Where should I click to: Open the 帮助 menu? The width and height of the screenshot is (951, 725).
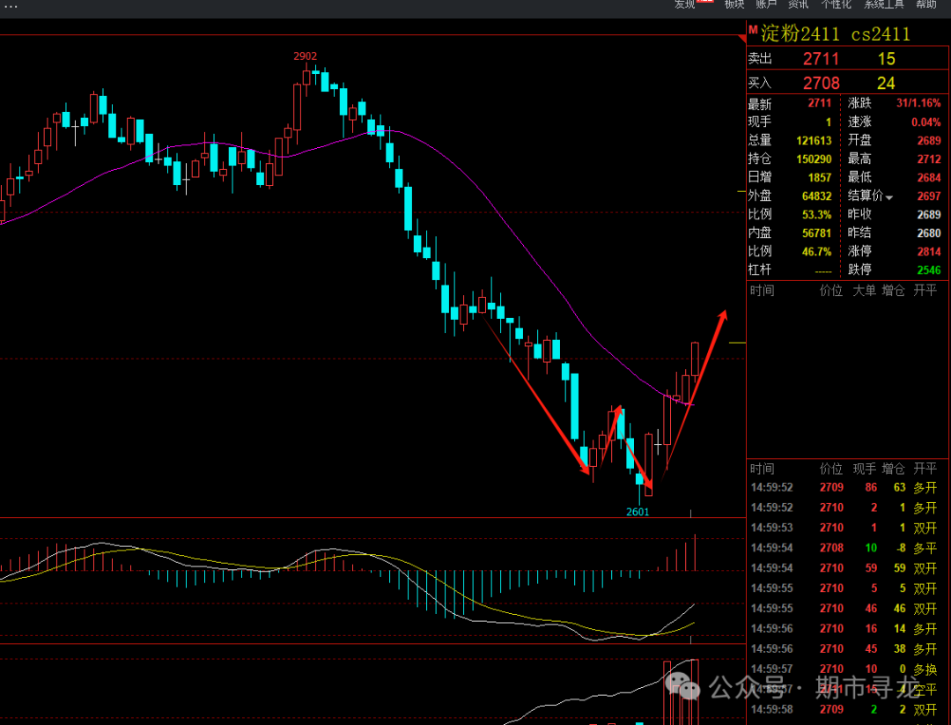click(925, 4)
